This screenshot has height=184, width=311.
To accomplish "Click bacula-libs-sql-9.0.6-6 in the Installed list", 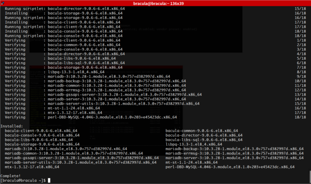I will click(204, 140).
